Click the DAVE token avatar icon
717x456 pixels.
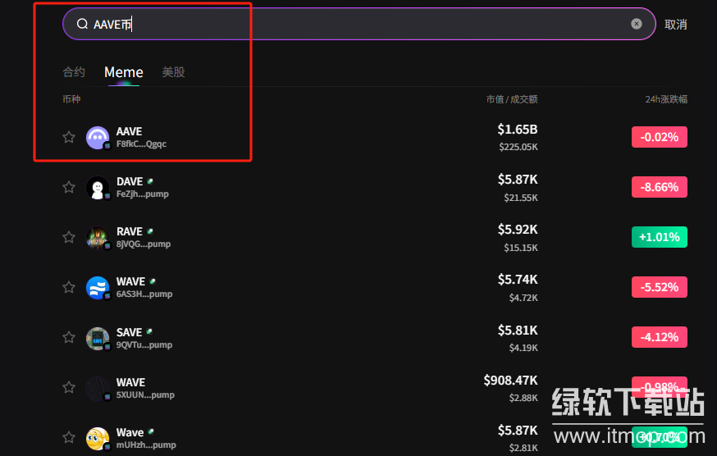[x=98, y=188]
